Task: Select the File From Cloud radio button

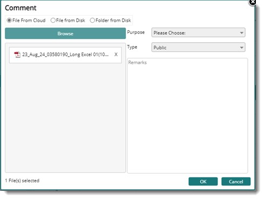Action: click(x=9, y=21)
